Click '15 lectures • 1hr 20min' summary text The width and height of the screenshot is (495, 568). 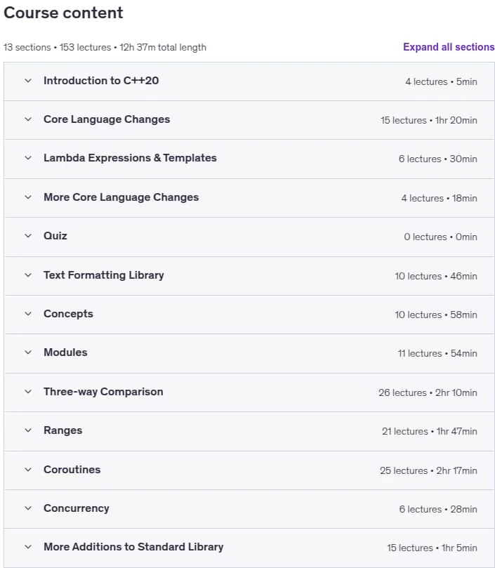(x=429, y=120)
